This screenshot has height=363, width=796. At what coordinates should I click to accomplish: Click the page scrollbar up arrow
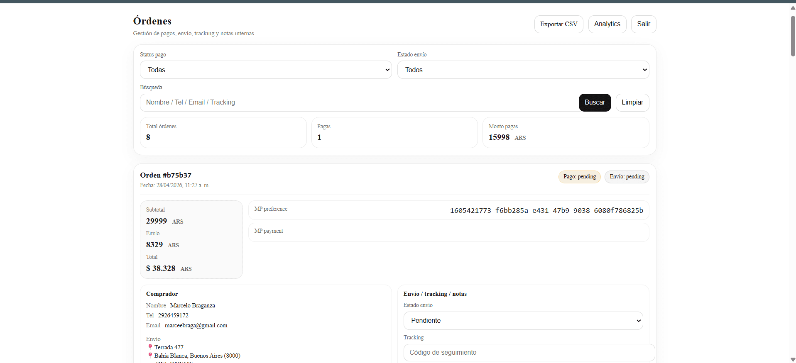pyautogui.click(x=793, y=7)
